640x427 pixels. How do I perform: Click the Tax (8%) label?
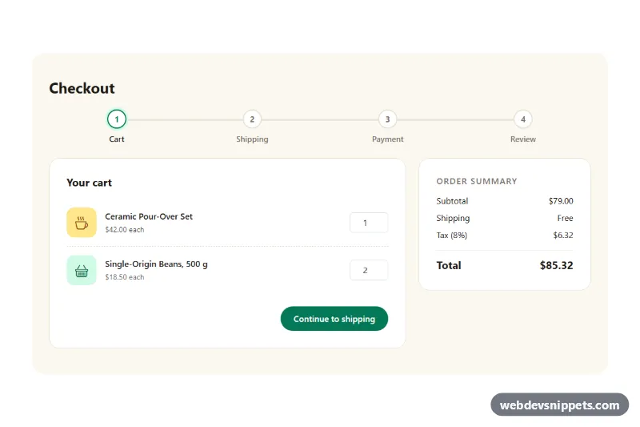[452, 236]
